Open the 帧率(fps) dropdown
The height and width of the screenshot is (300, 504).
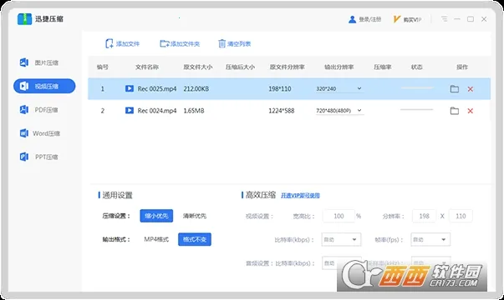pyautogui.click(x=430, y=239)
